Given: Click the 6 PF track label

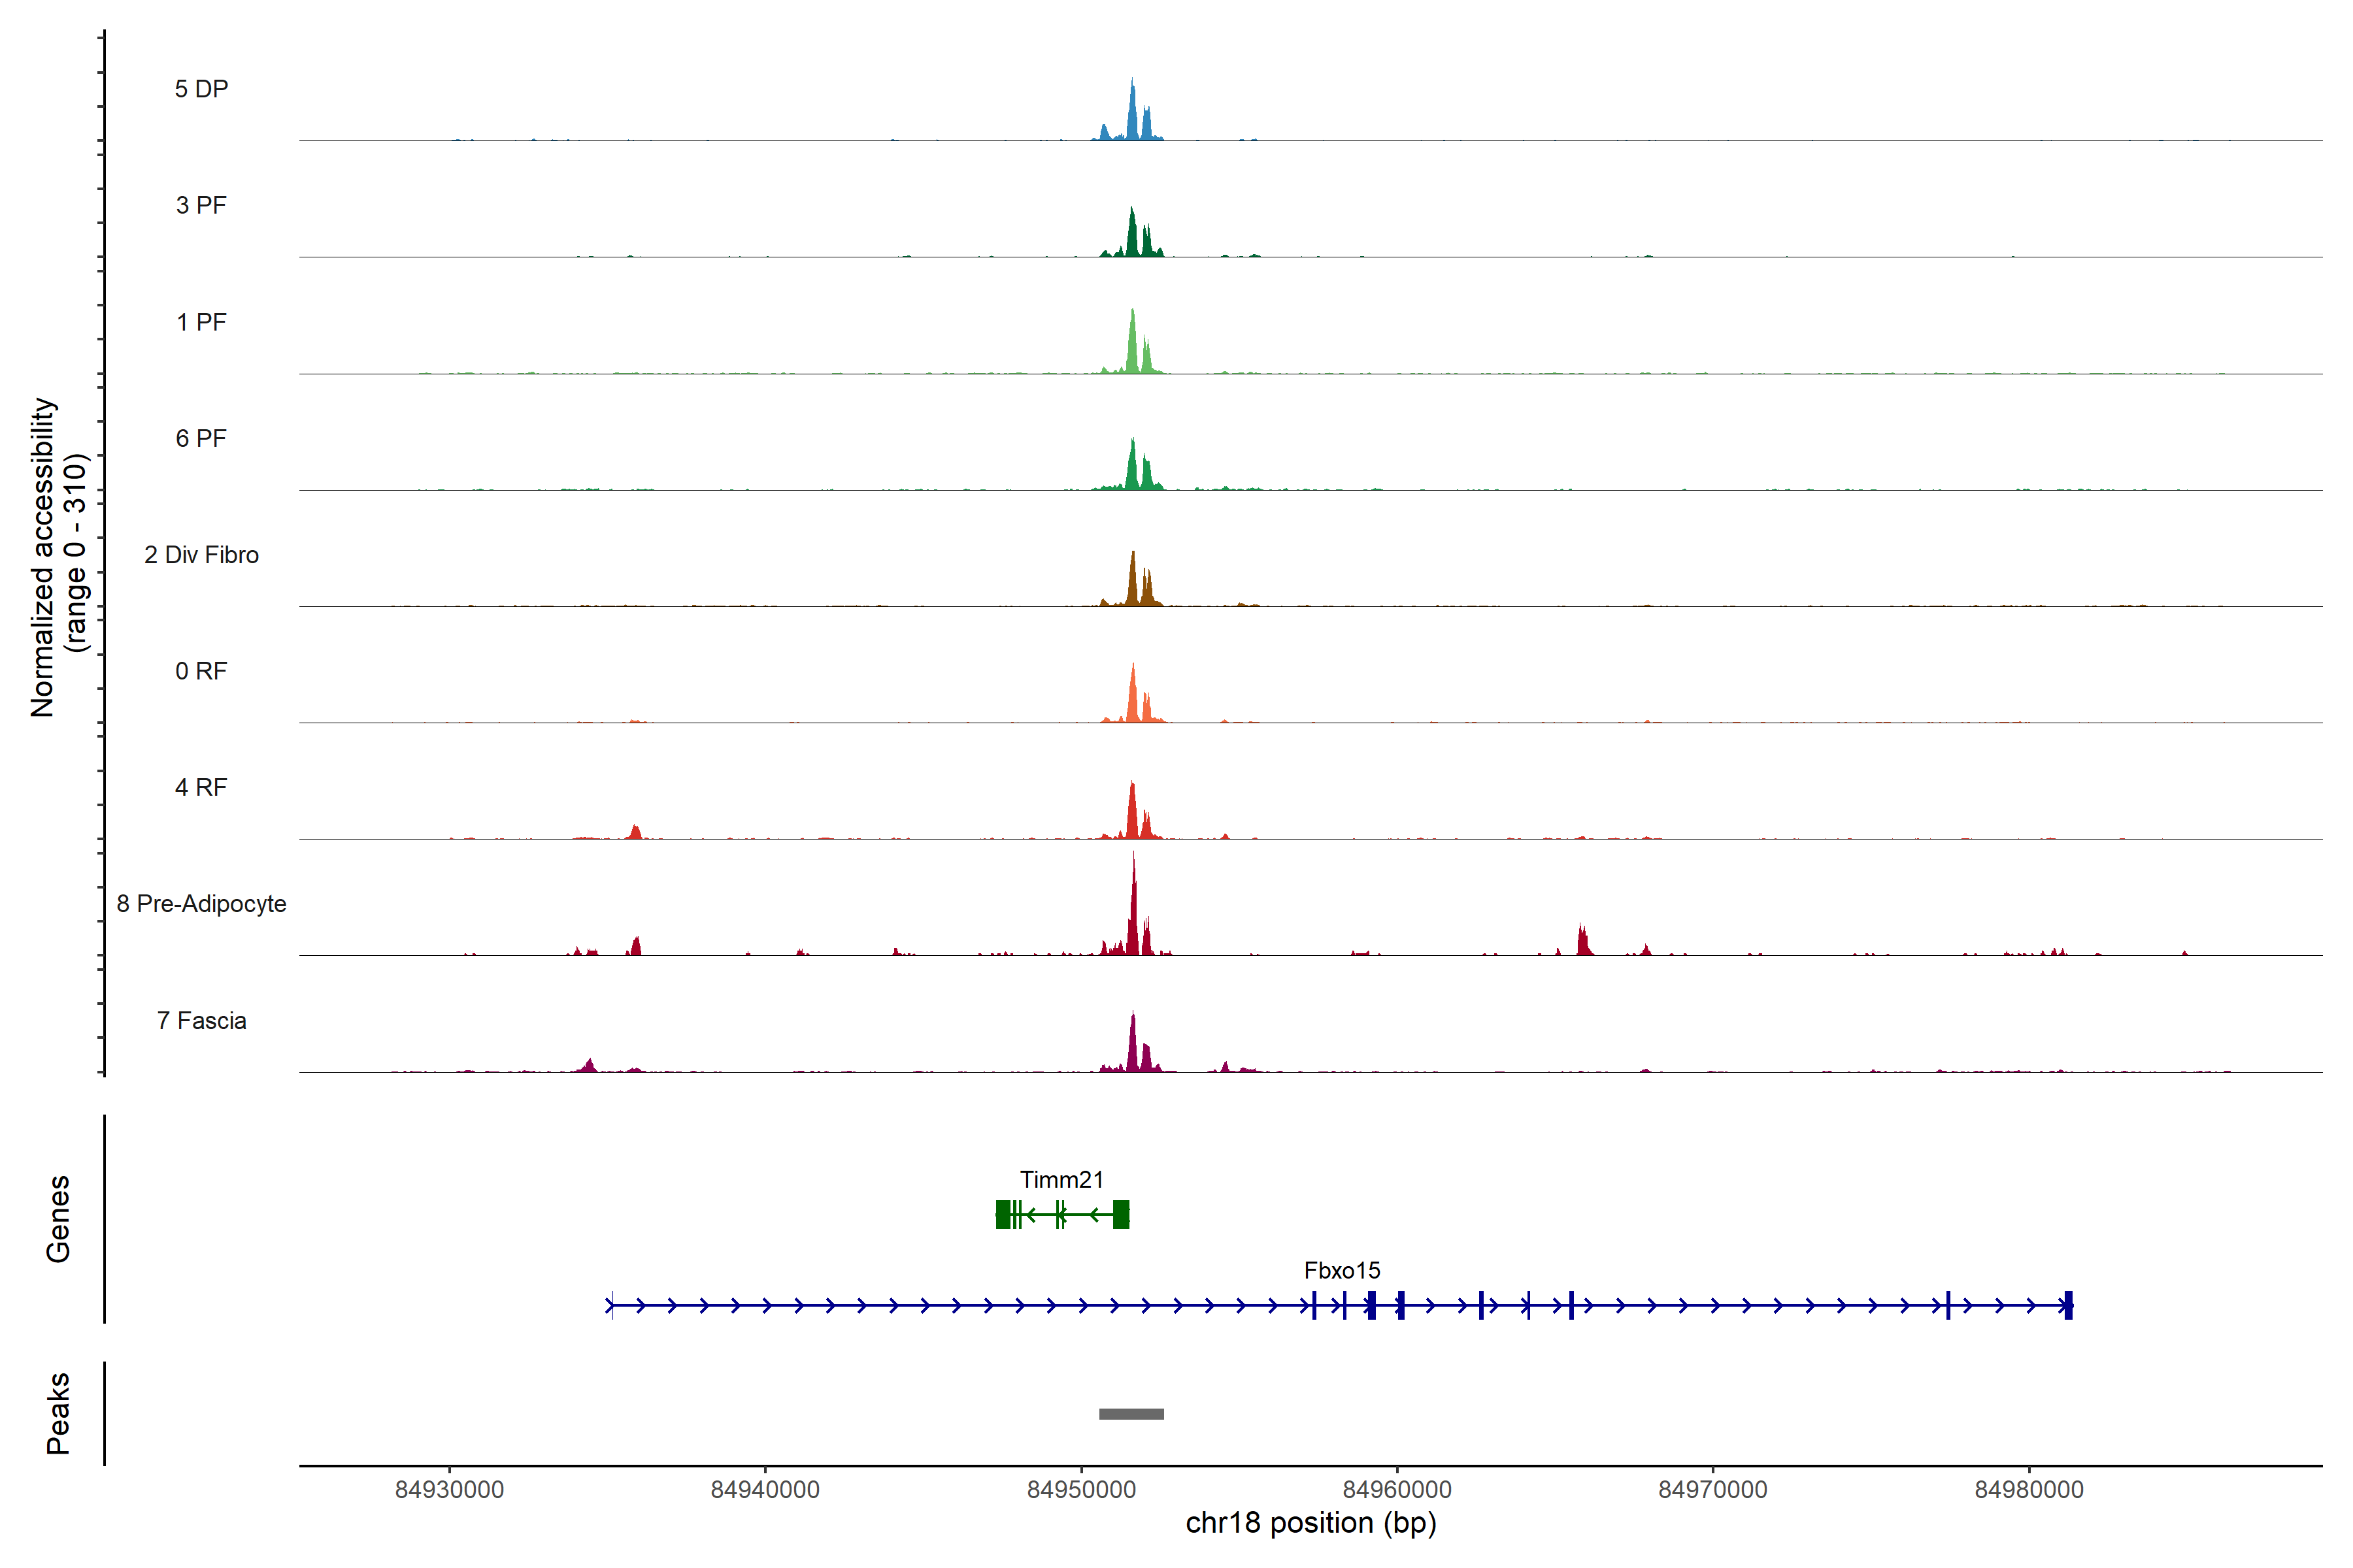Looking at the screenshot, I should pos(201,438).
